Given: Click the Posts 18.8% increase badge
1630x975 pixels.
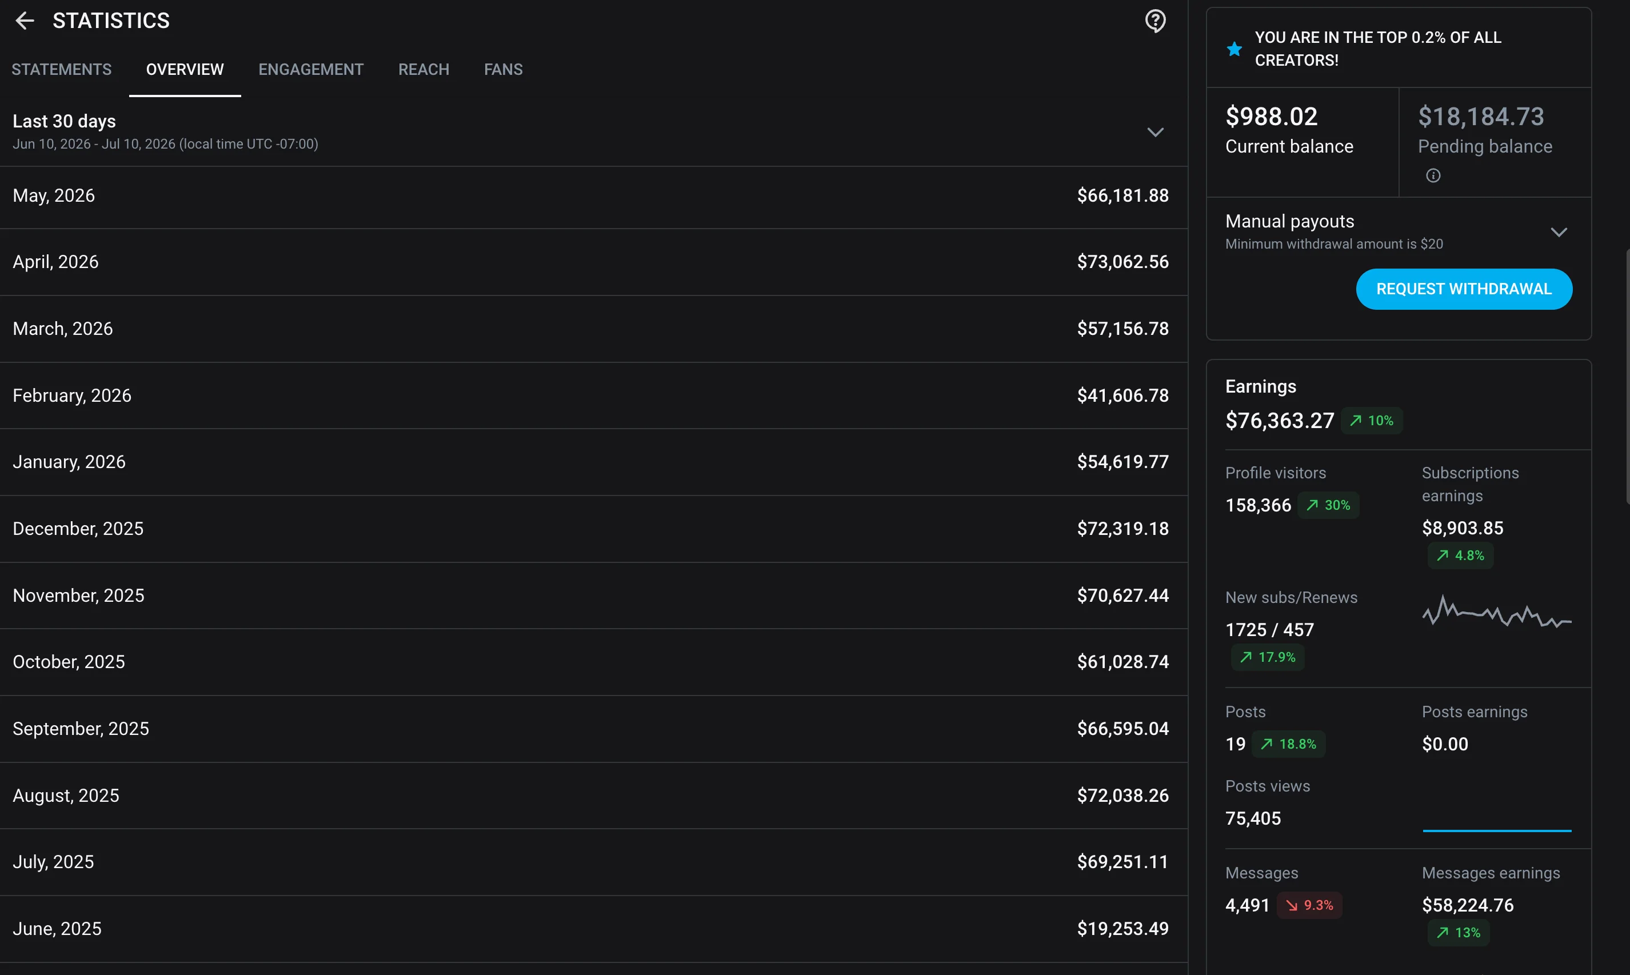Looking at the screenshot, I should coord(1288,744).
